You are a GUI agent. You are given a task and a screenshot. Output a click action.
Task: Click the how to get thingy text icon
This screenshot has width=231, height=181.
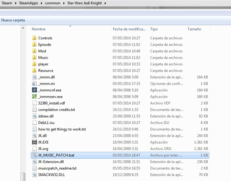point(35,129)
